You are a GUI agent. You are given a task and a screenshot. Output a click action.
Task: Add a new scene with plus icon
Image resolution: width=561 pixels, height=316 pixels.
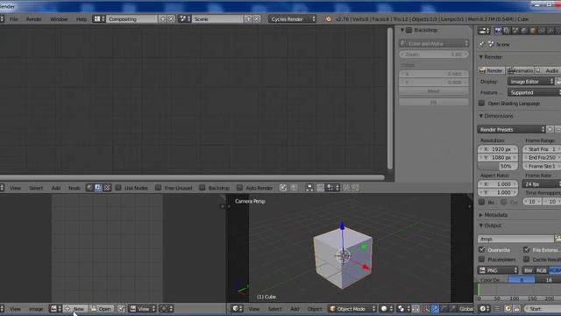tap(248, 19)
